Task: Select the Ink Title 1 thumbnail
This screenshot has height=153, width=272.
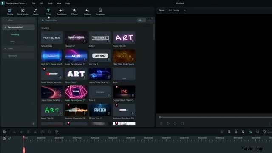Action: (100, 56)
